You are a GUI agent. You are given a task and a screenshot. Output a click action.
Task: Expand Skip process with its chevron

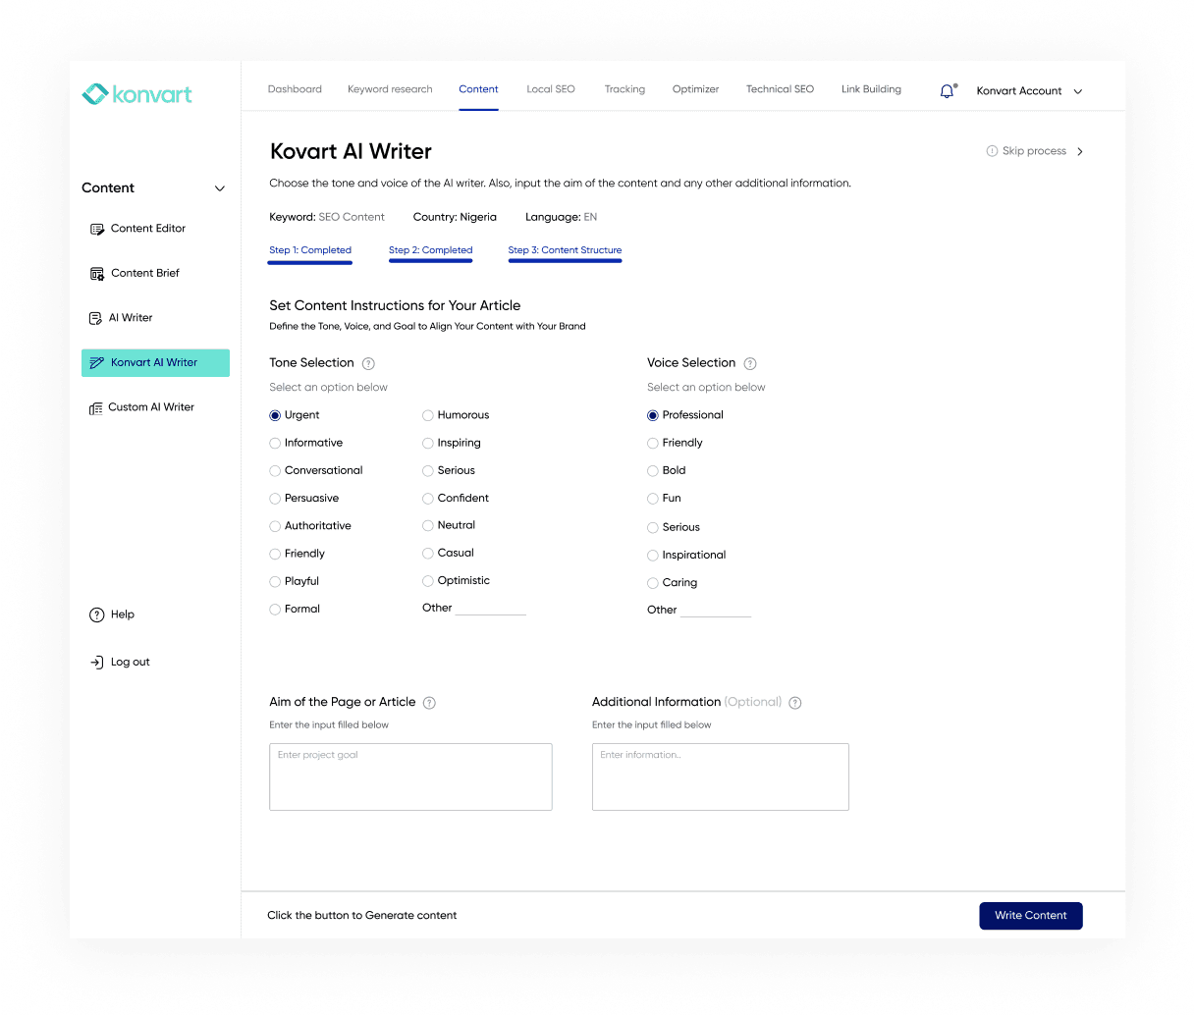tap(1079, 151)
